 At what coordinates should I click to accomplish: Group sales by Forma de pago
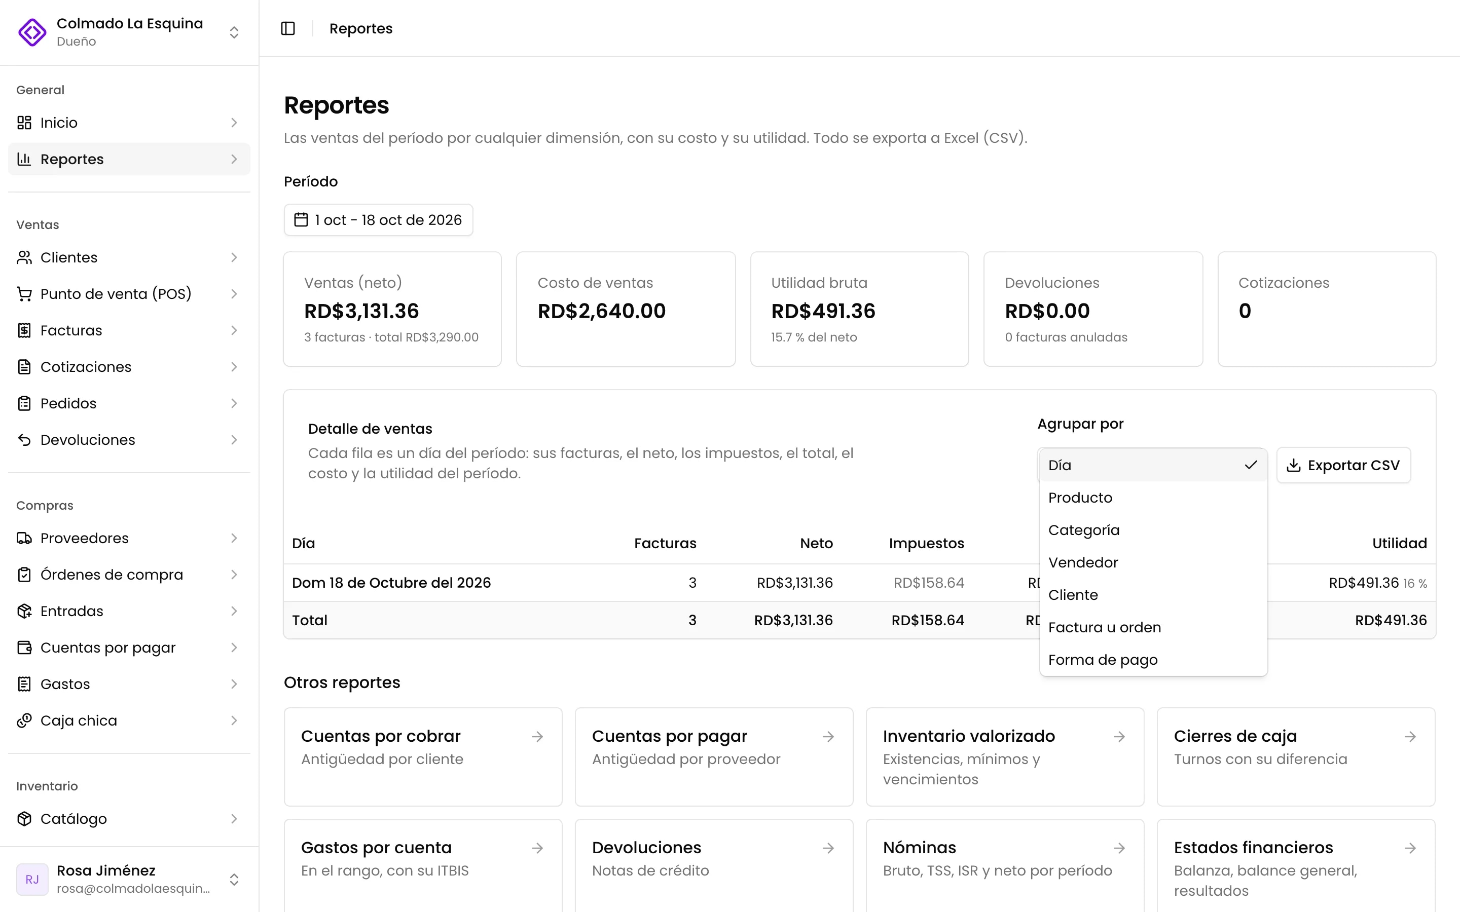pos(1153,660)
